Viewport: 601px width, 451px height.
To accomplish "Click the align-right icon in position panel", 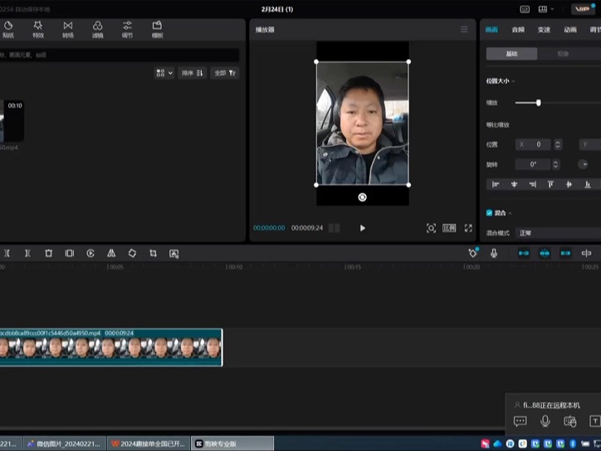I will click(x=532, y=184).
